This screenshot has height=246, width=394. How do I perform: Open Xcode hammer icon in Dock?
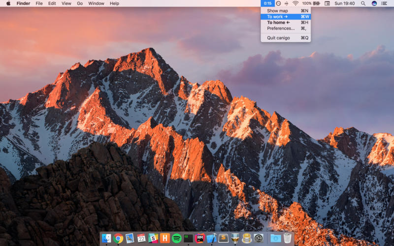pos(212,238)
